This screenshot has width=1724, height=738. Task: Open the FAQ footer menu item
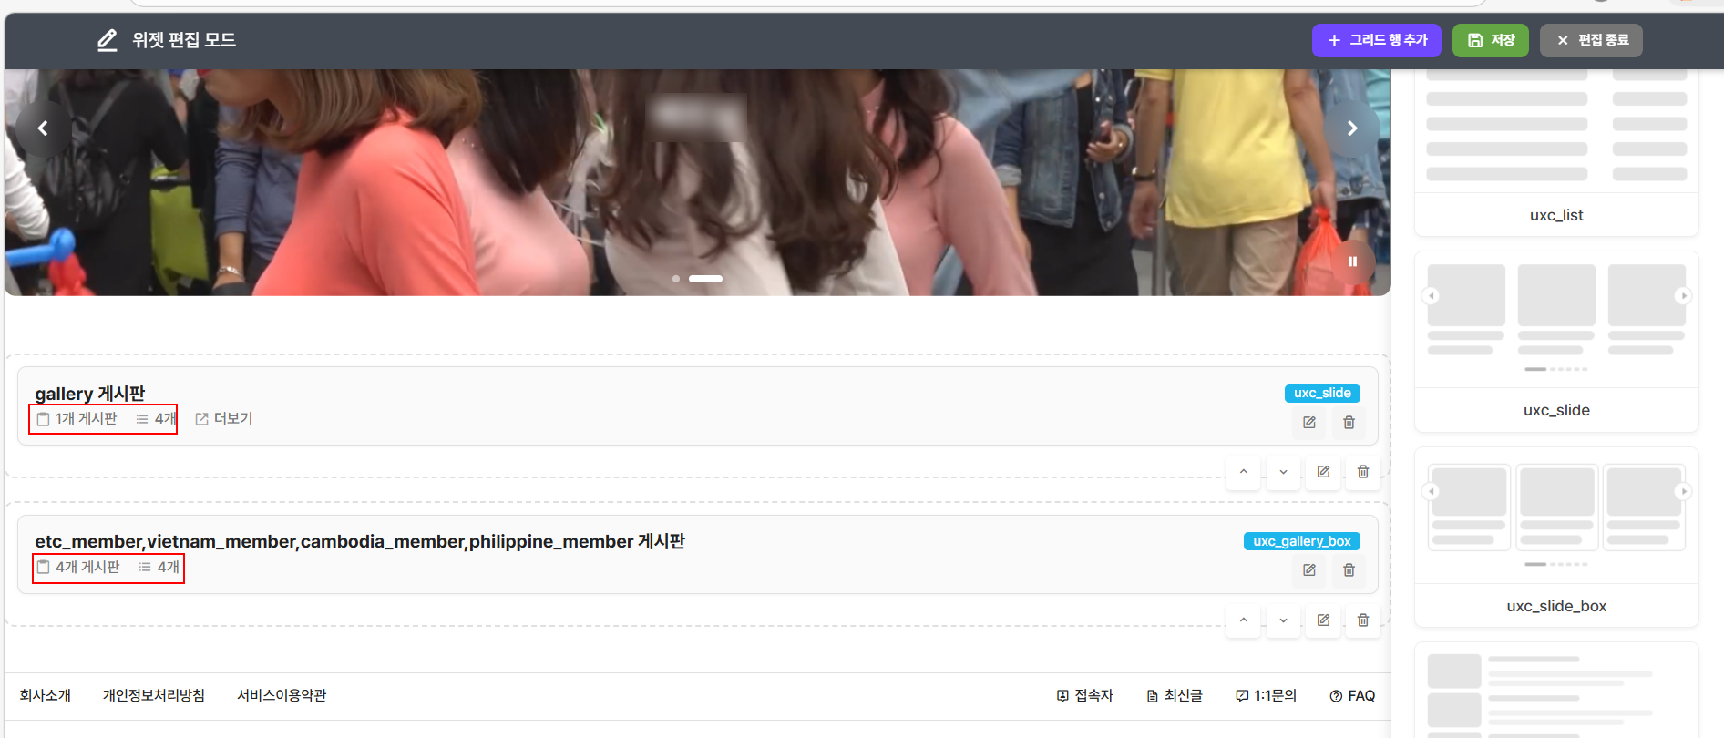[x=1352, y=696]
